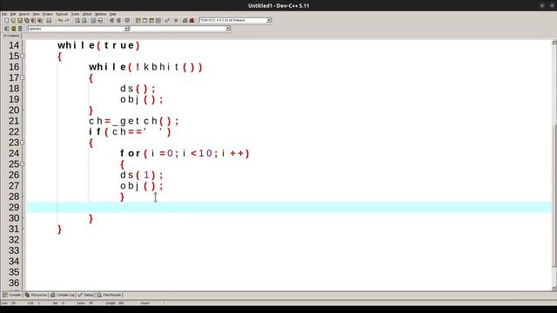
Task: Click the Replace toolbar icon
Action: (84, 20)
